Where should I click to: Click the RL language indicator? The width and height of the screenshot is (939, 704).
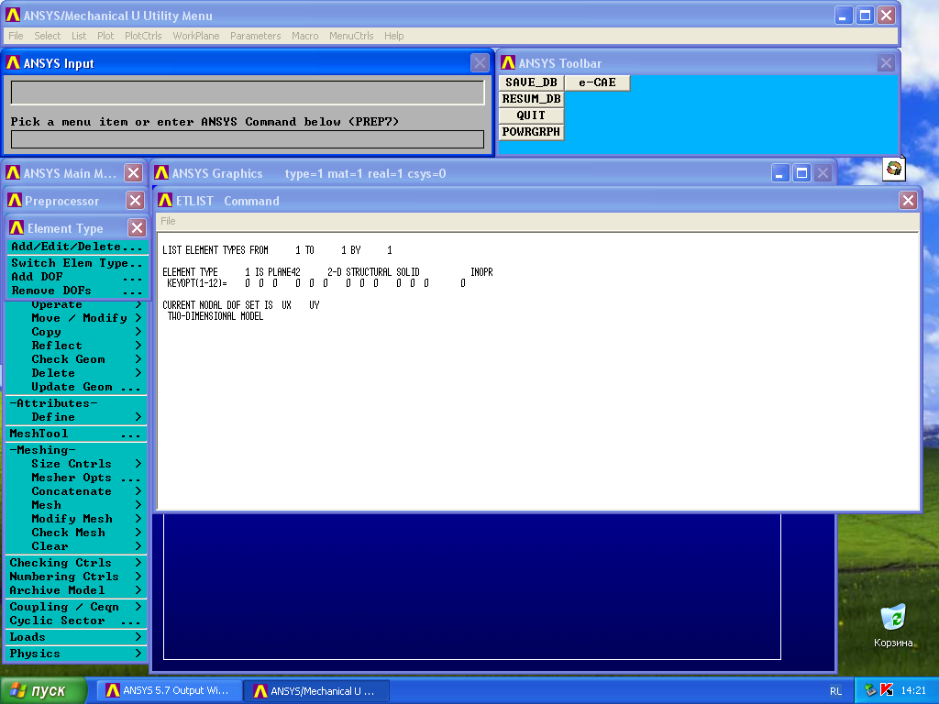click(x=835, y=691)
